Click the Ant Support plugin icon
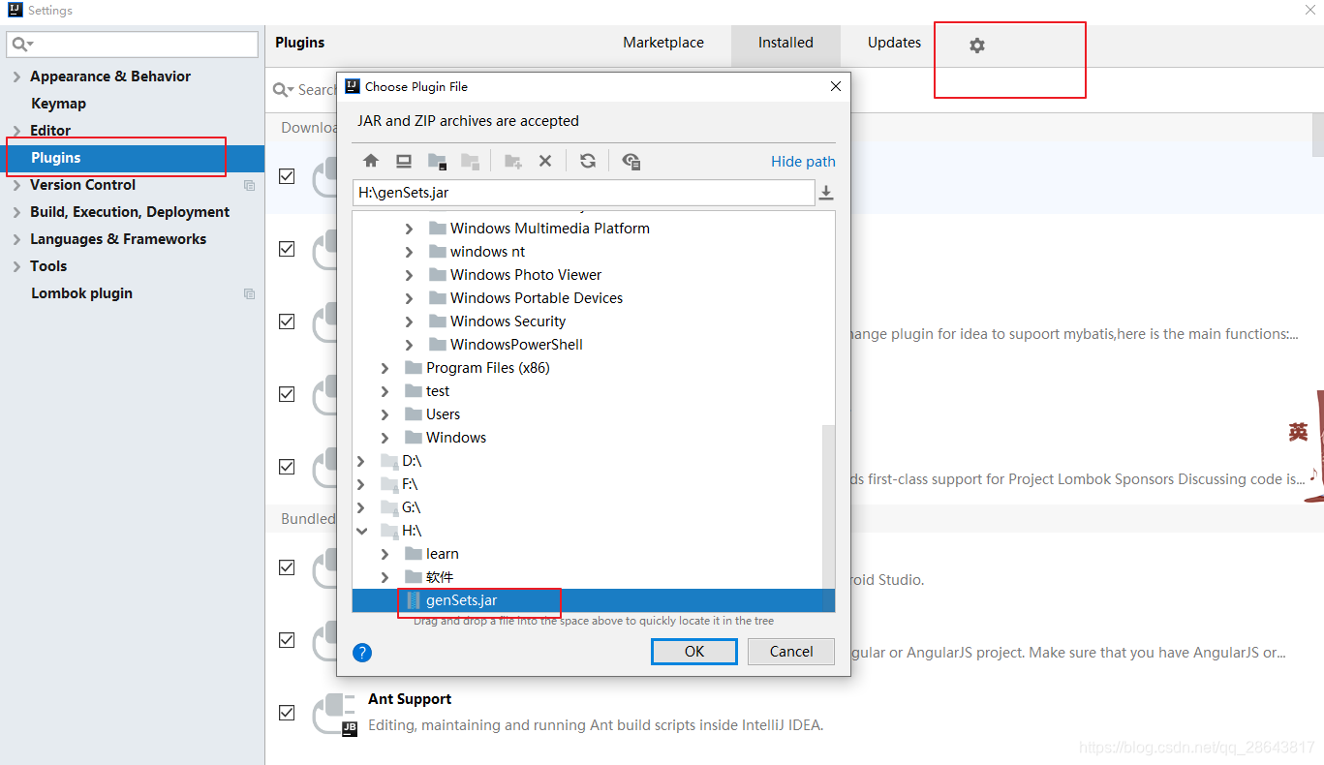 pos(335,715)
